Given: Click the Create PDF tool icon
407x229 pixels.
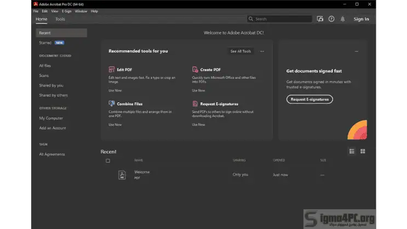Looking at the screenshot, I should [x=195, y=70].
